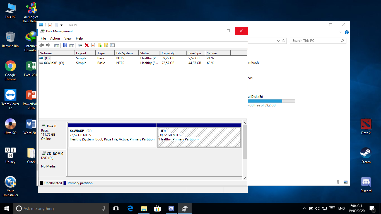The height and width of the screenshot is (214, 381).
Task: Click the disk pane scrollbar down arrow
Action: [245, 178]
